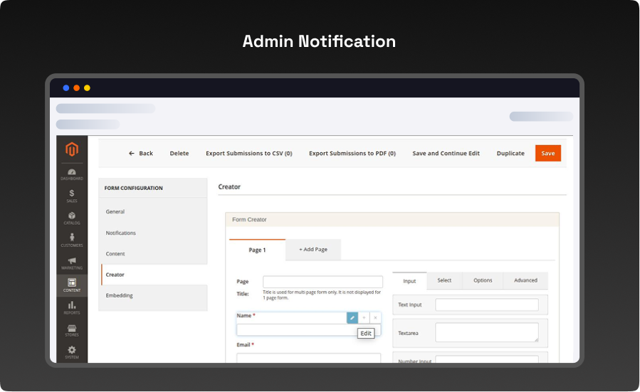Click the Magento logo icon

[72, 149]
